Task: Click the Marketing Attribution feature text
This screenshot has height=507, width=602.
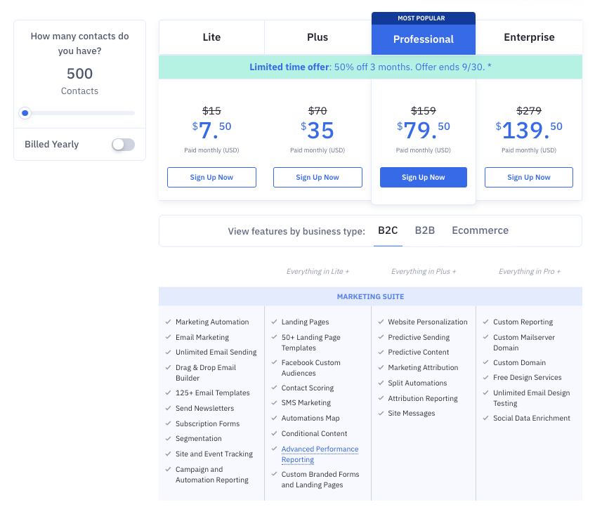Action: click(x=423, y=367)
